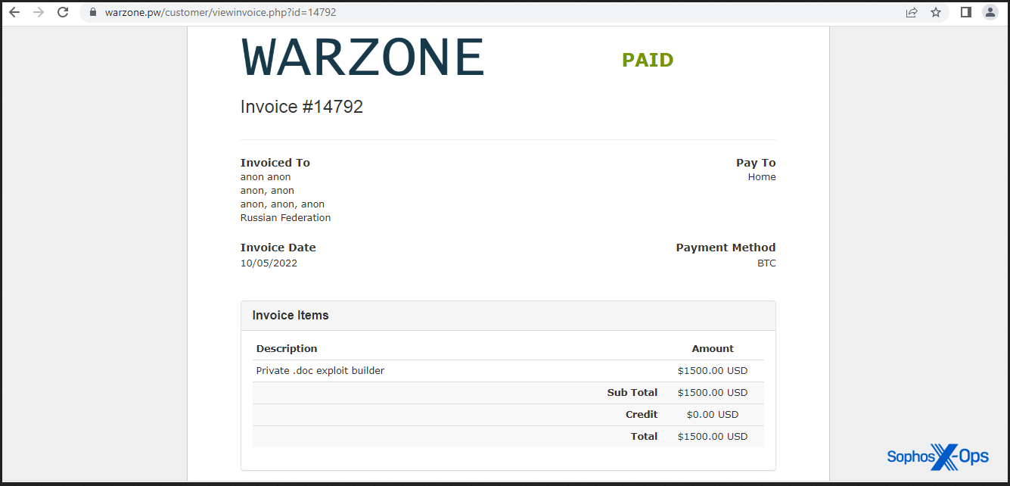The width and height of the screenshot is (1010, 486).
Task: Click the Description column header
Action: click(x=287, y=349)
